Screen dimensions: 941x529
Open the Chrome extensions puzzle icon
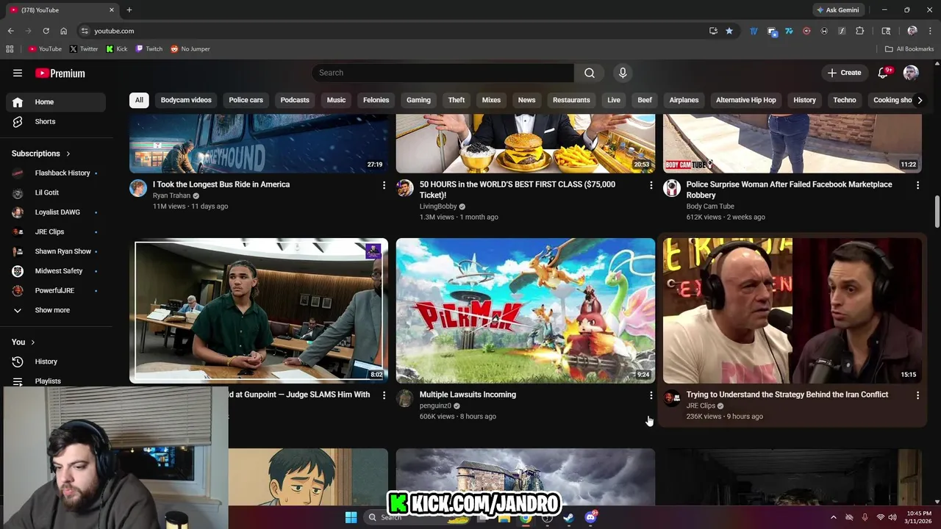click(860, 31)
